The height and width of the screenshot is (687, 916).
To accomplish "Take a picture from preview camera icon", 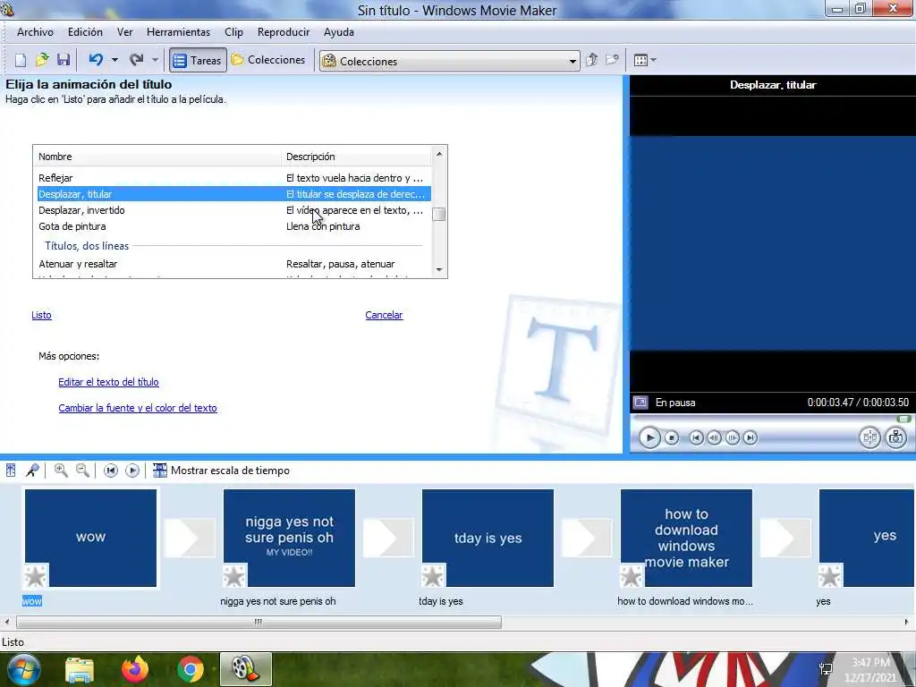I will 896,437.
